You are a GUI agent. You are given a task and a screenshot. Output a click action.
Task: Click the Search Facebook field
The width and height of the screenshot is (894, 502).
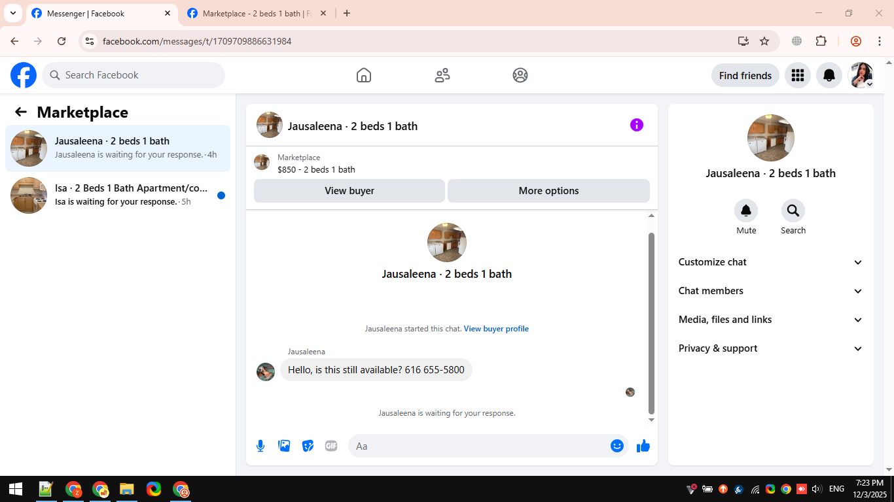[x=134, y=75]
